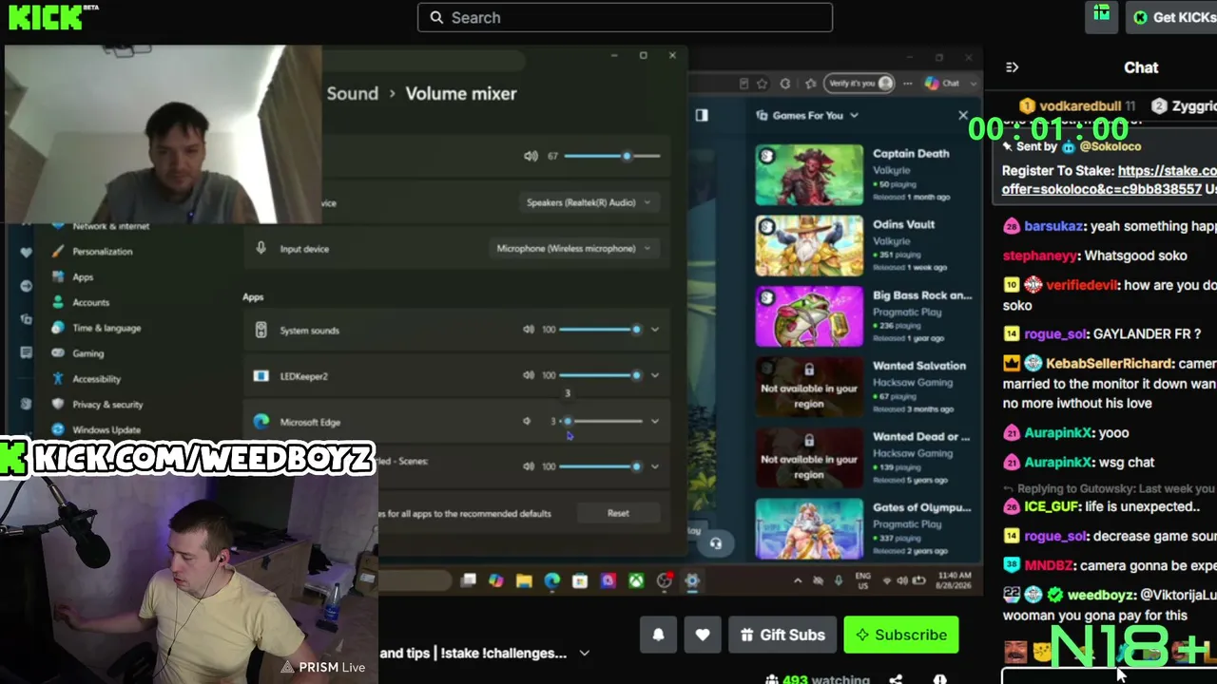Open the Captain Death game thumbnail
Image resolution: width=1217 pixels, height=684 pixels.
tap(809, 175)
